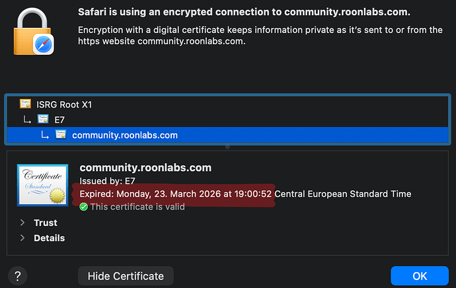This screenshot has height=288, width=456.
Task: Click the community.roonlabs.com row certificate icon
Action: click(61, 135)
